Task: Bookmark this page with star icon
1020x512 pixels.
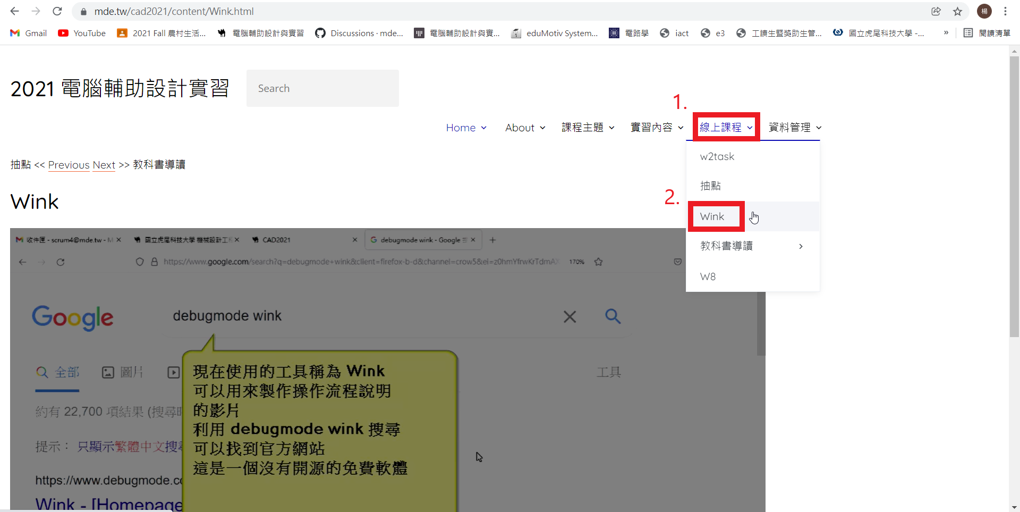Action: [957, 11]
